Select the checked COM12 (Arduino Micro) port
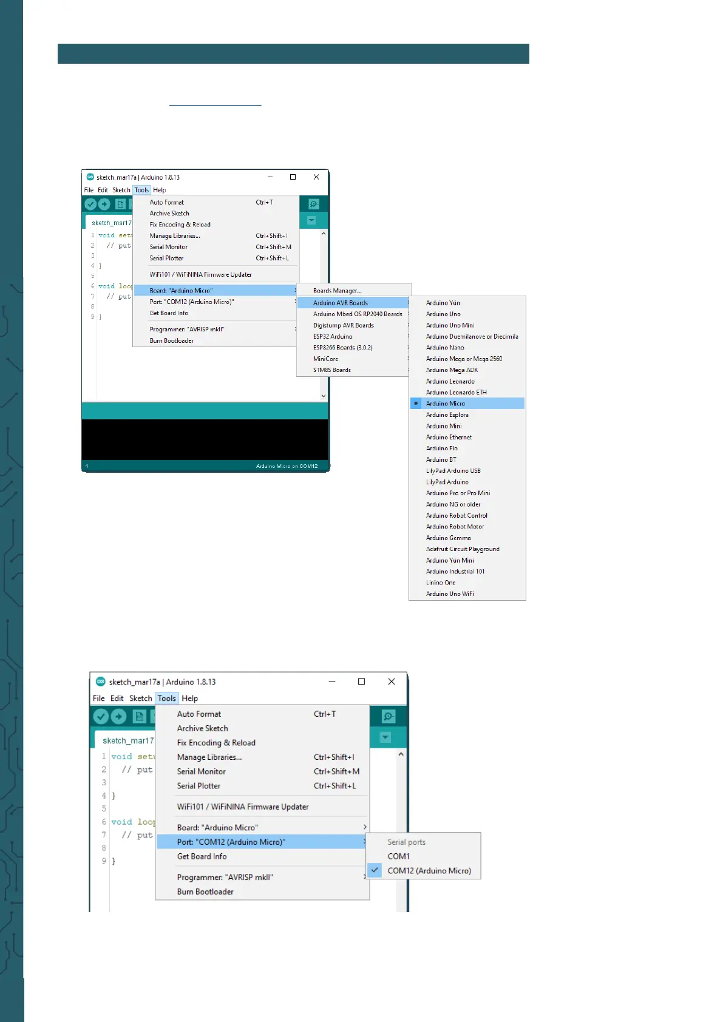This screenshot has height=1022, width=723. 429,871
